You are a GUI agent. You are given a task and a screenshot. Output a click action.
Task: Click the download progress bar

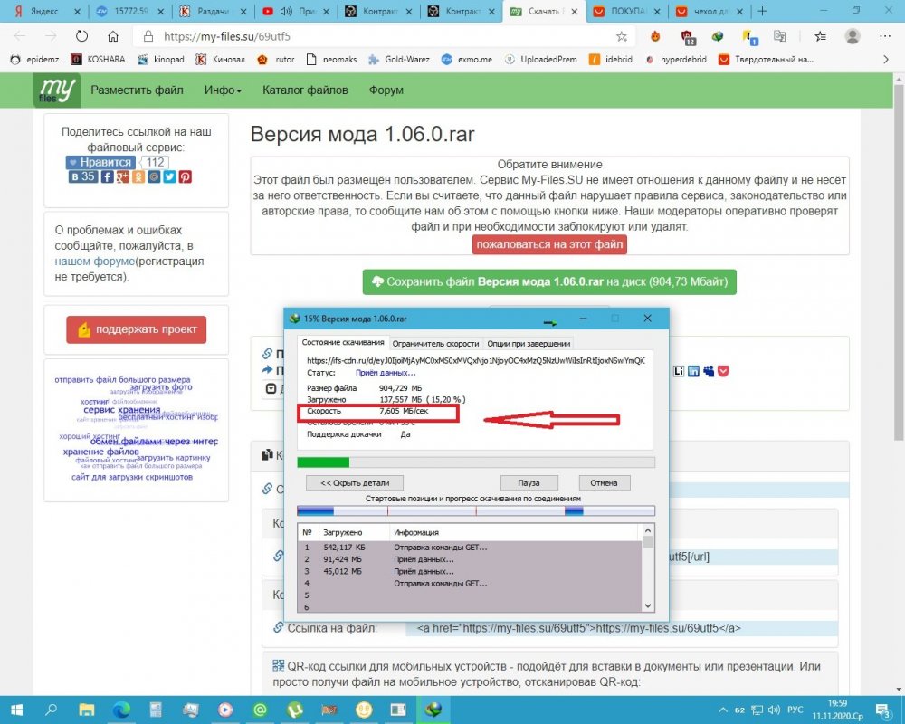pyautogui.click(x=475, y=462)
